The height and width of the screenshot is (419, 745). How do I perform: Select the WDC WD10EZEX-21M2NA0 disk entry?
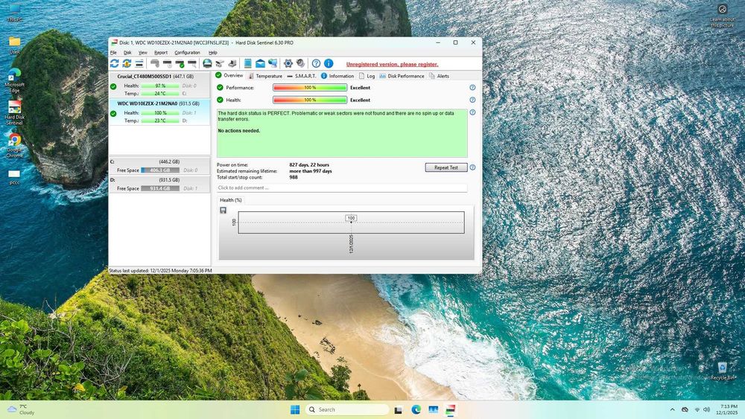coord(159,112)
